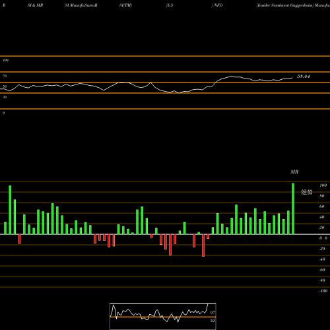Click the 'SI & MR' header label
330x330 pixels.
pyautogui.click(x=35, y=5)
